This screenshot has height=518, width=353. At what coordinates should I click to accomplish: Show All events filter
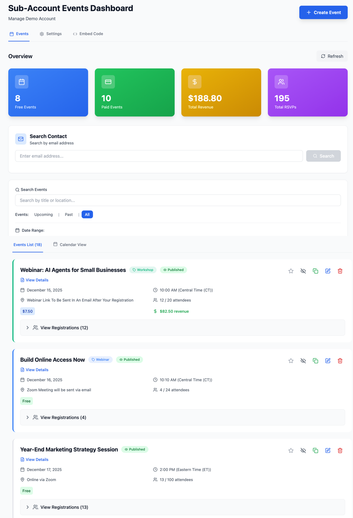click(x=87, y=215)
